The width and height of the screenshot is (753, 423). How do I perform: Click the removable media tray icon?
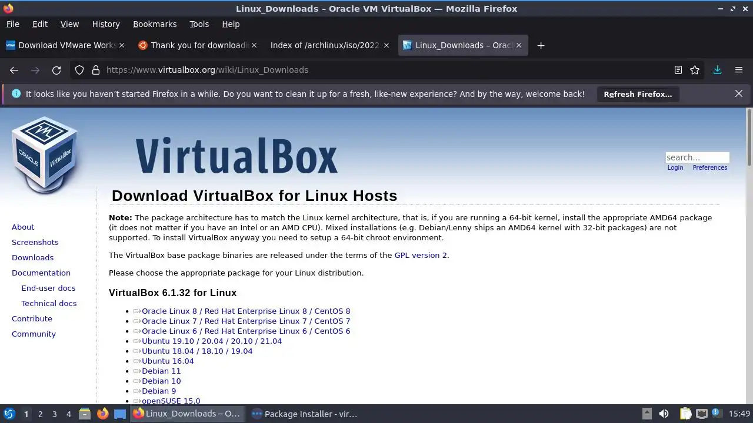click(647, 414)
